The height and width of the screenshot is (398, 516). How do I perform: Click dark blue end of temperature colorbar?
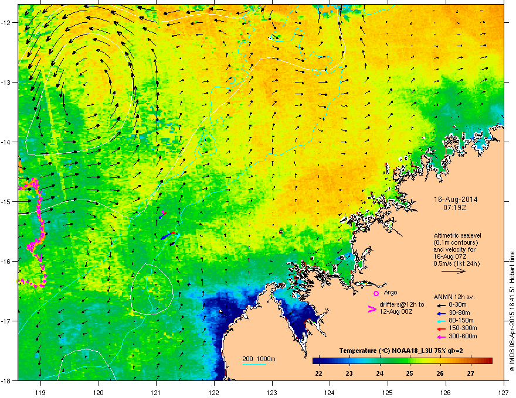point(316,361)
